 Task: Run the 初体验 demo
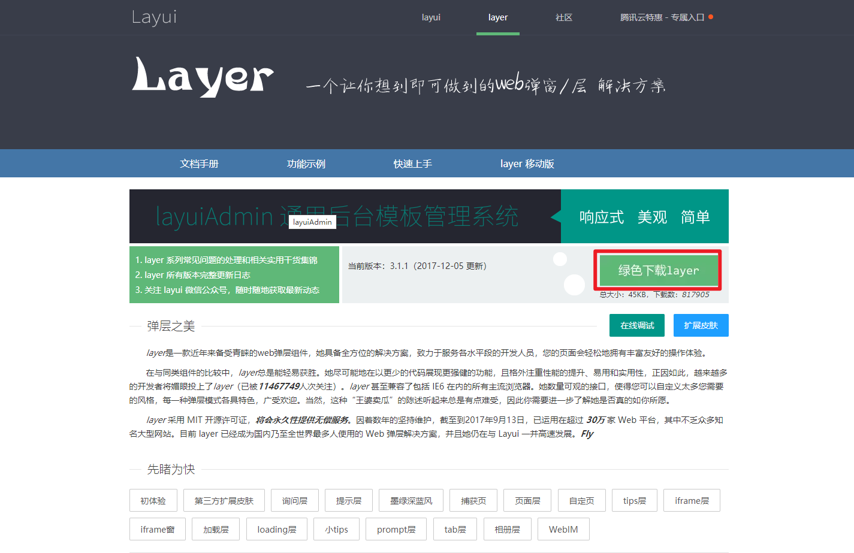pos(153,501)
